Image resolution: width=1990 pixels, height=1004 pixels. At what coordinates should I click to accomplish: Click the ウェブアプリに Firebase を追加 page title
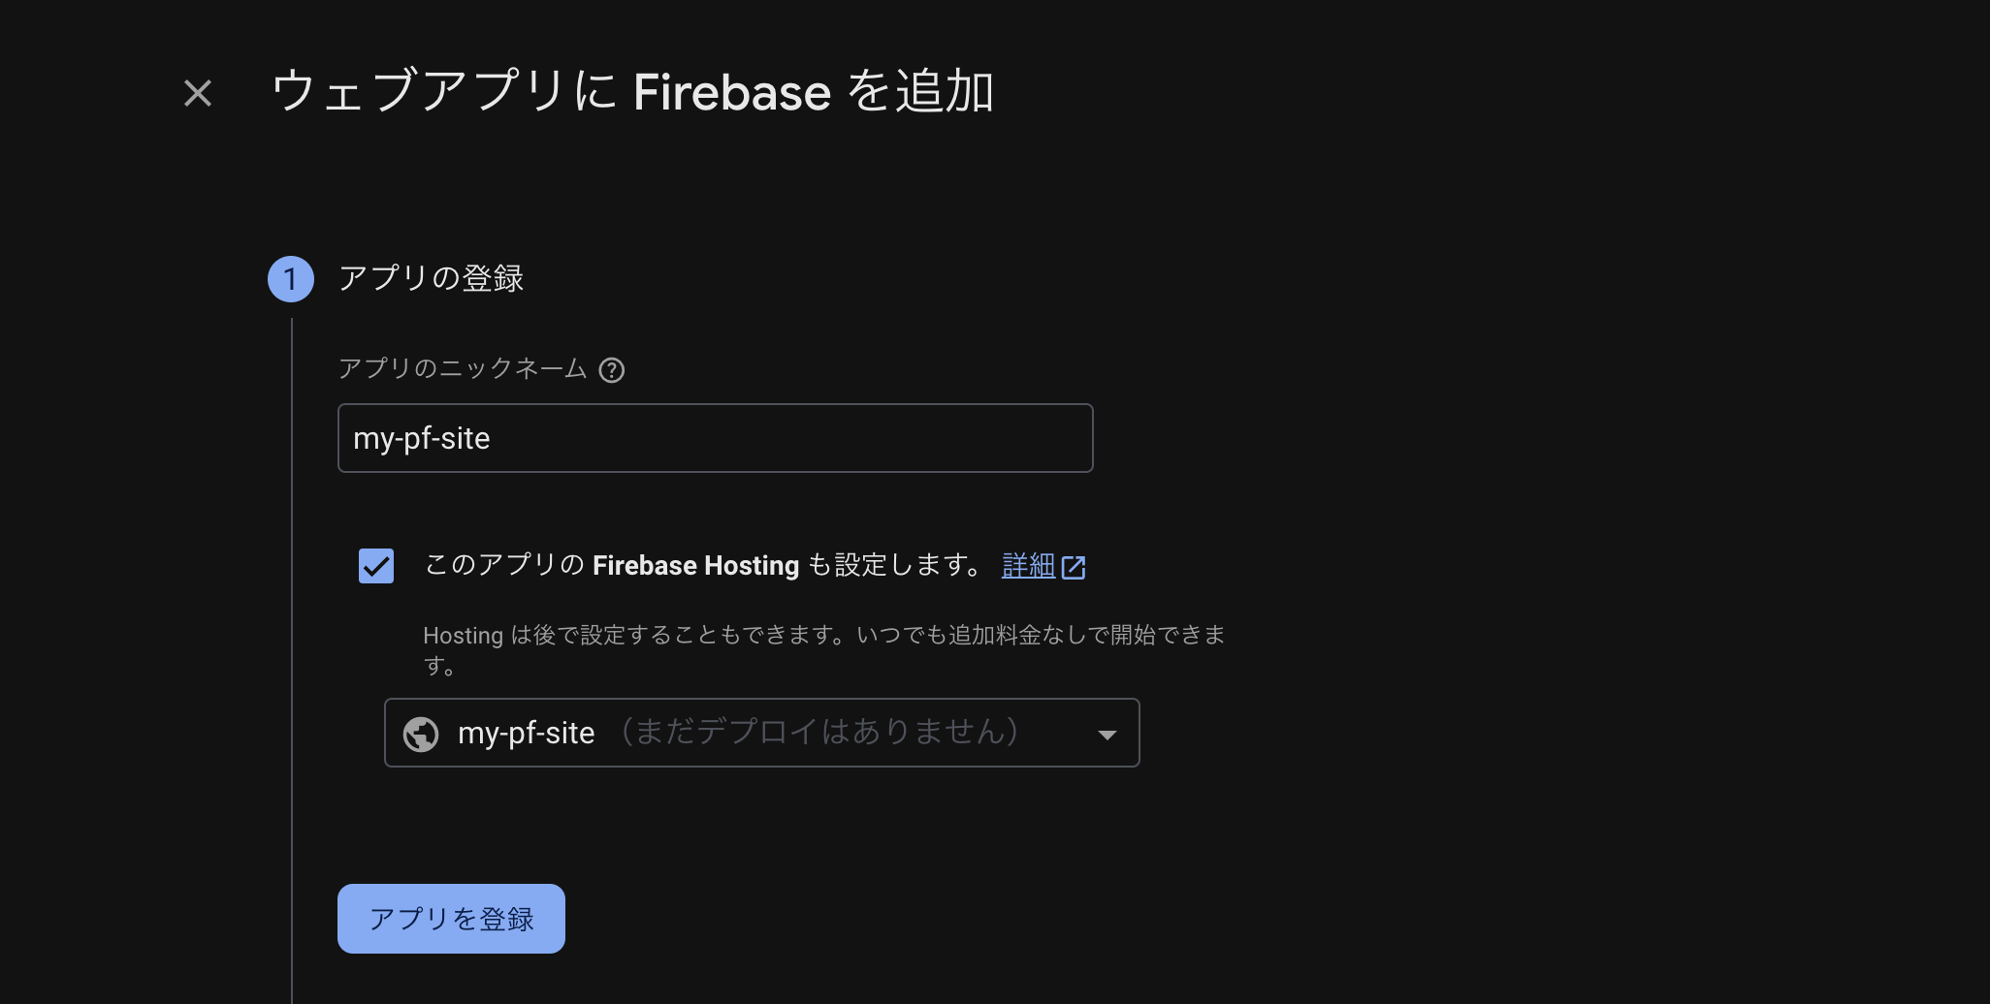pos(632,92)
